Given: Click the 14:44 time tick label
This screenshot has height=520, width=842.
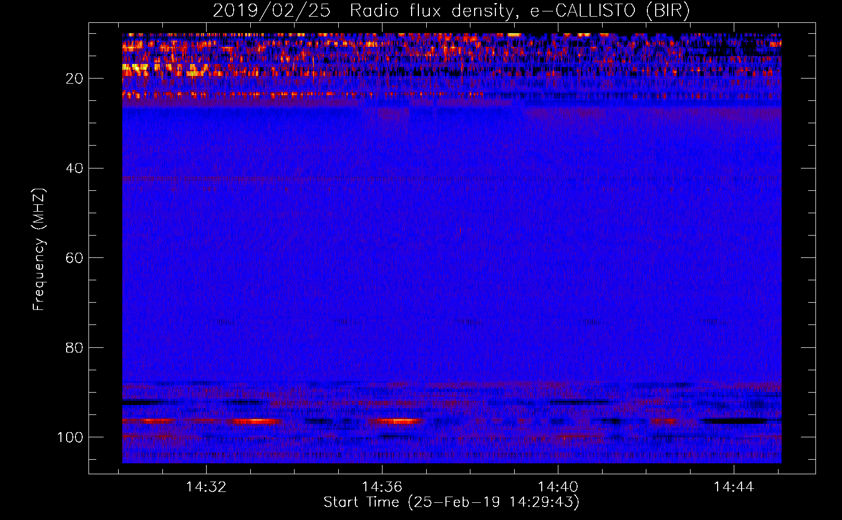Looking at the screenshot, I should pos(734,487).
